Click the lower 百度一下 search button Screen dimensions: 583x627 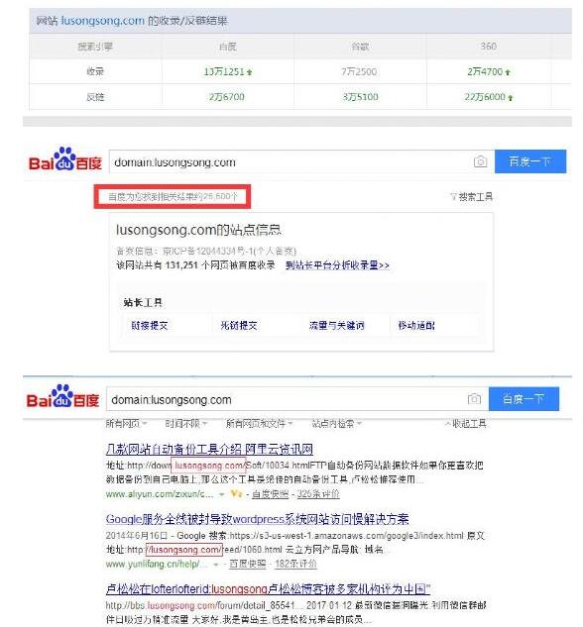524,398
